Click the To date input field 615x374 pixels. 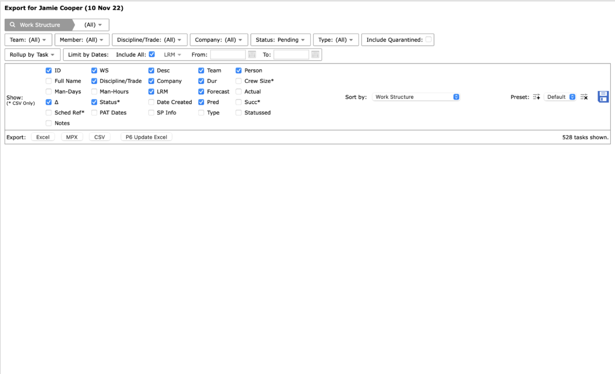click(291, 55)
